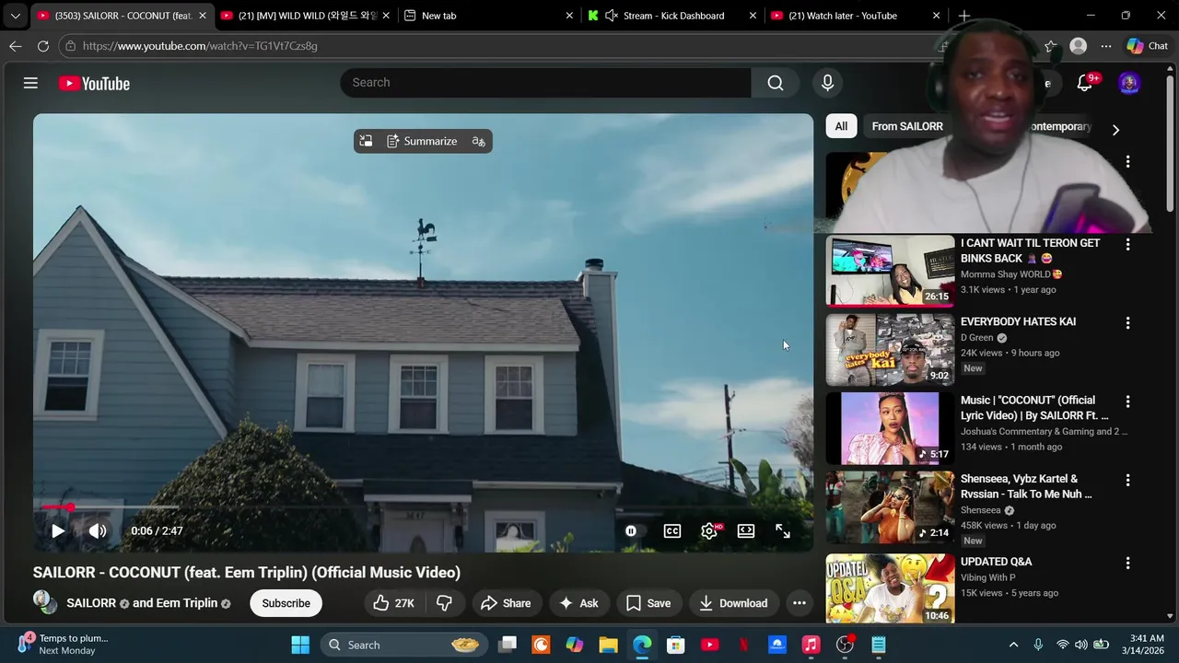This screenshot has width=1179, height=663.
Task: Open Shenseea Talk To Me Nuh video
Action: (1026, 486)
